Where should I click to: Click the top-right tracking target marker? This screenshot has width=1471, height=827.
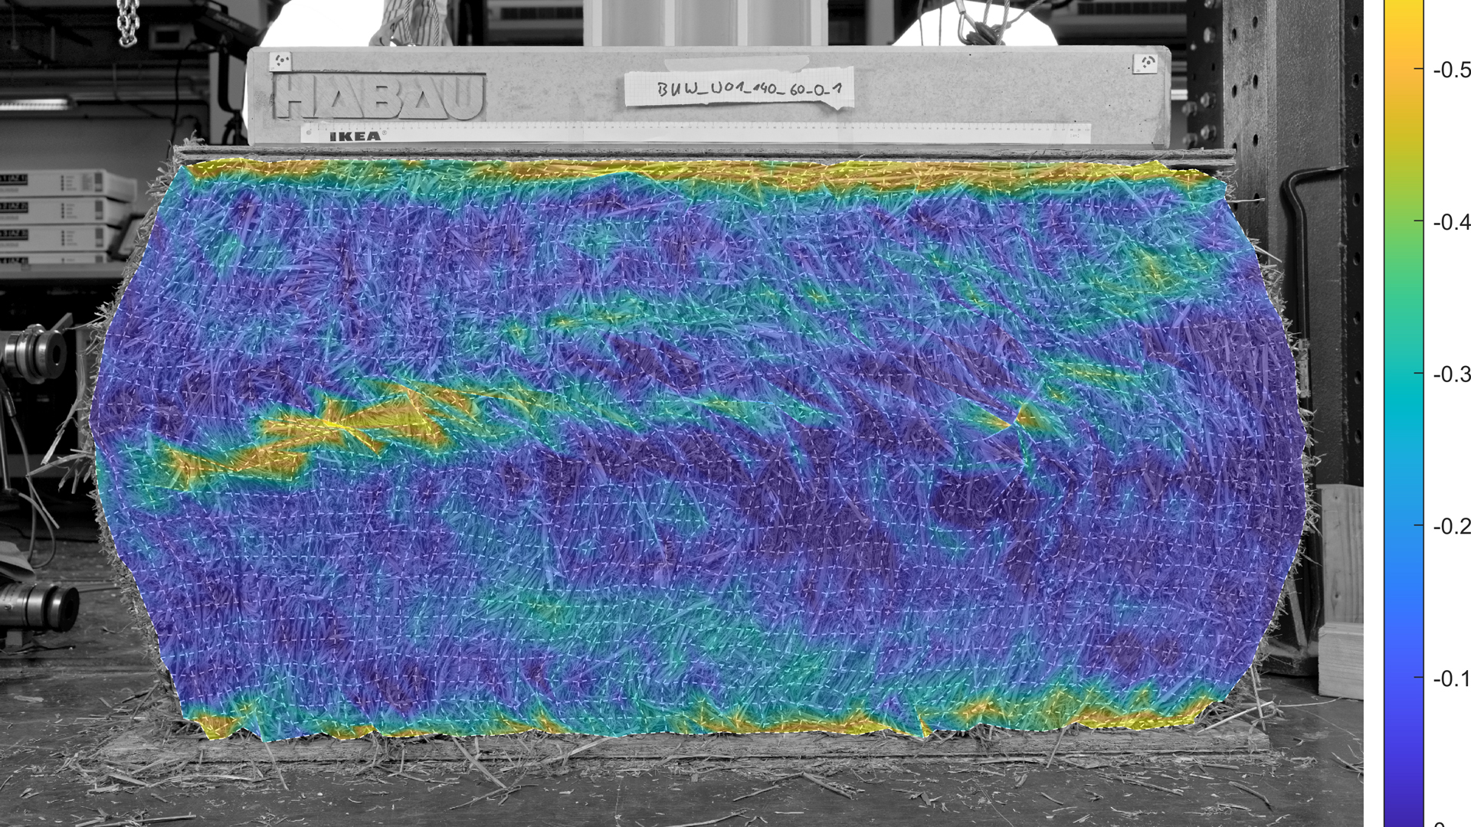coord(1146,64)
